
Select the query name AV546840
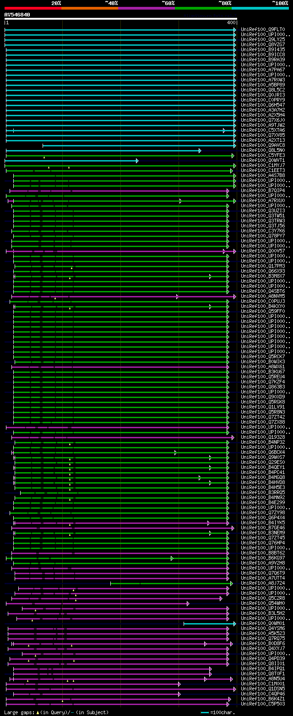pos(17,15)
